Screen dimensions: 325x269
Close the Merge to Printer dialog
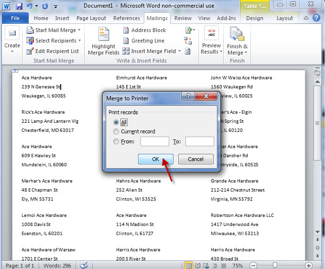point(206,96)
